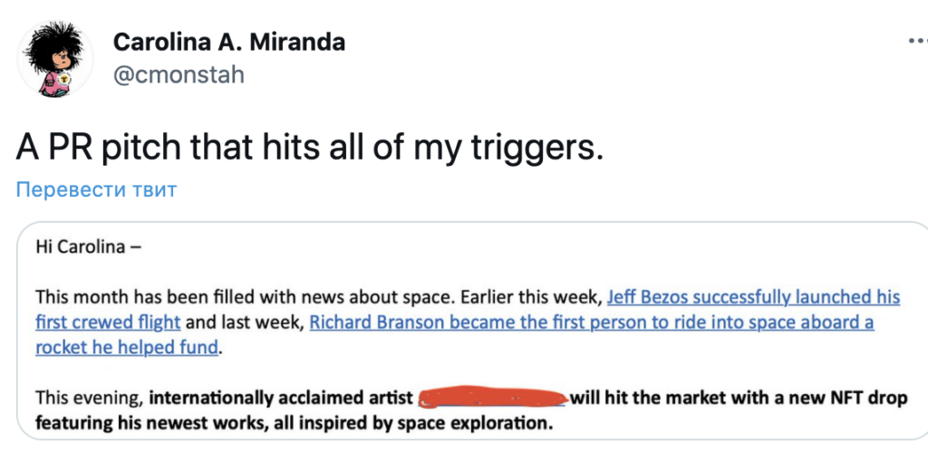The height and width of the screenshot is (464, 928).
Task: Click "will hit the market with a new NFT drop"
Action: click(738, 398)
